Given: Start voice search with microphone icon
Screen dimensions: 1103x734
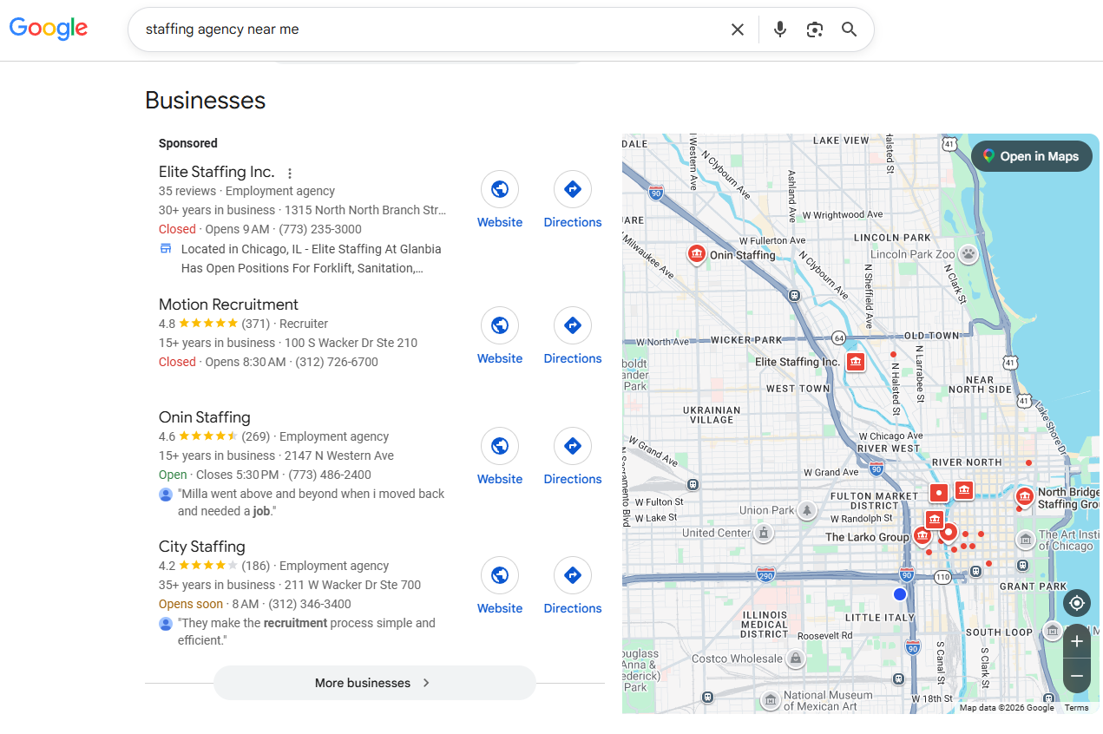Looking at the screenshot, I should (780, 29).
